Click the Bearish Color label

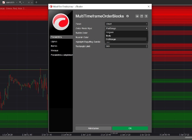(82, 37)
